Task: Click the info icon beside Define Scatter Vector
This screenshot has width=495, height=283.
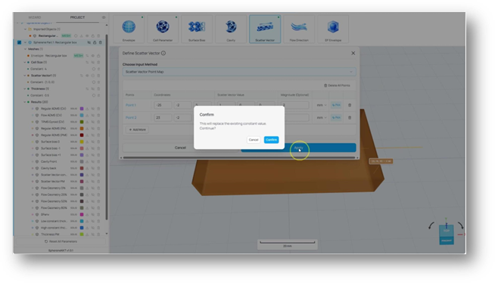Action: tap(163, 53)
